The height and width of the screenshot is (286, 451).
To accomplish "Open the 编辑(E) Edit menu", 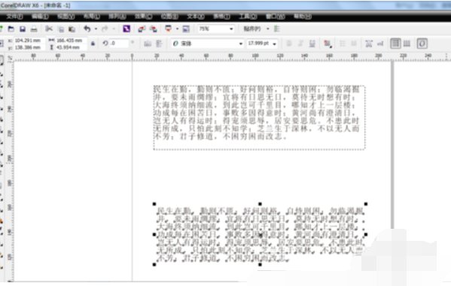I will pyautogui.click(x=40, y=17).
